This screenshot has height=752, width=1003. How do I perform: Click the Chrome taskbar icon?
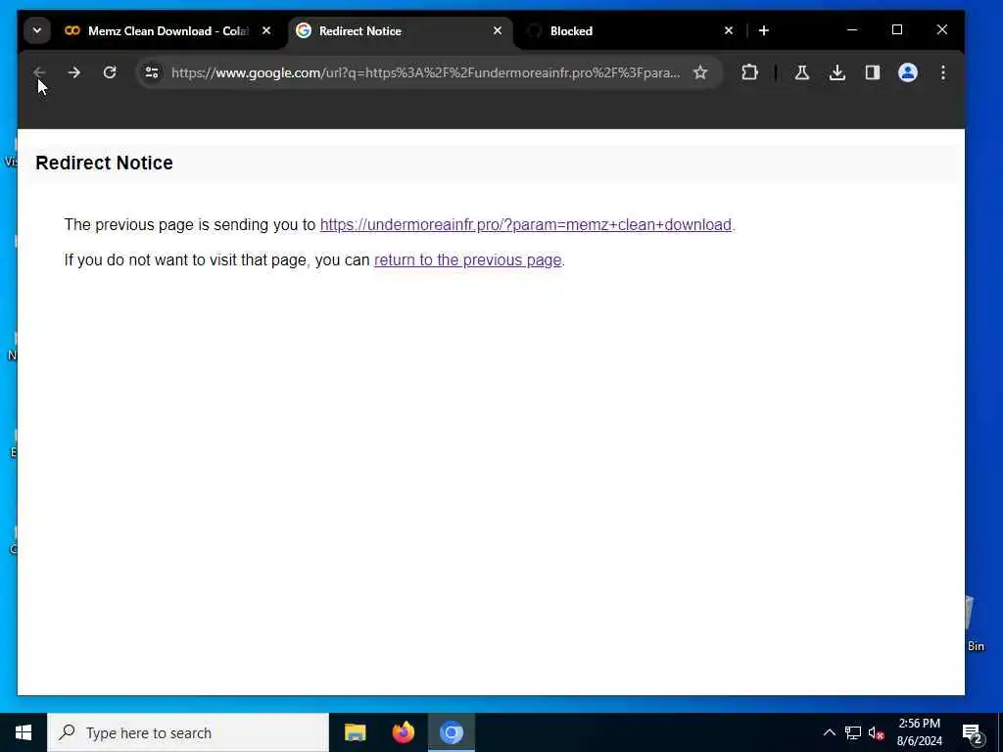[x=451, y=732]
